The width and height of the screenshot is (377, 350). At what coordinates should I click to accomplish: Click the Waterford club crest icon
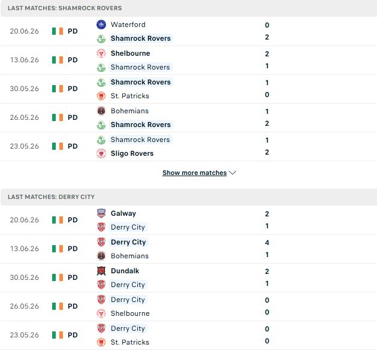(101, 25)
